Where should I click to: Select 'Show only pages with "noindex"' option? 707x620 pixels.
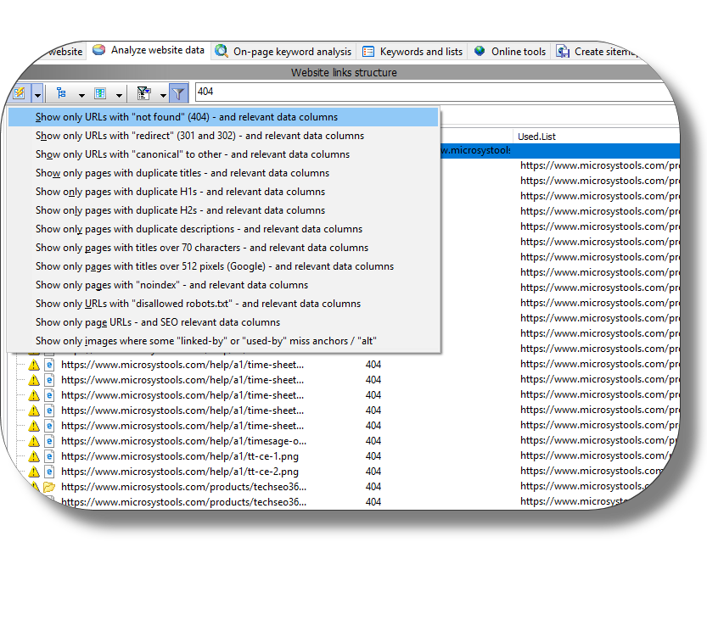point(171,285)
